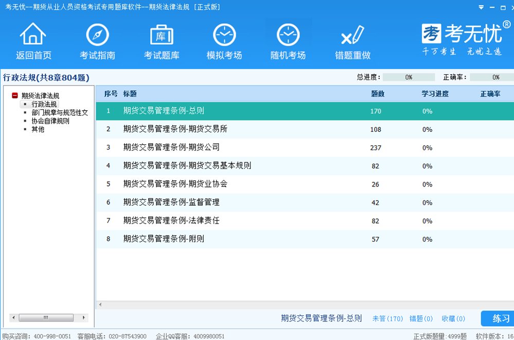Click 正式版题量:4999题 in status bar
This screenshot has height=340, width=514.
[x=440, y=336]
